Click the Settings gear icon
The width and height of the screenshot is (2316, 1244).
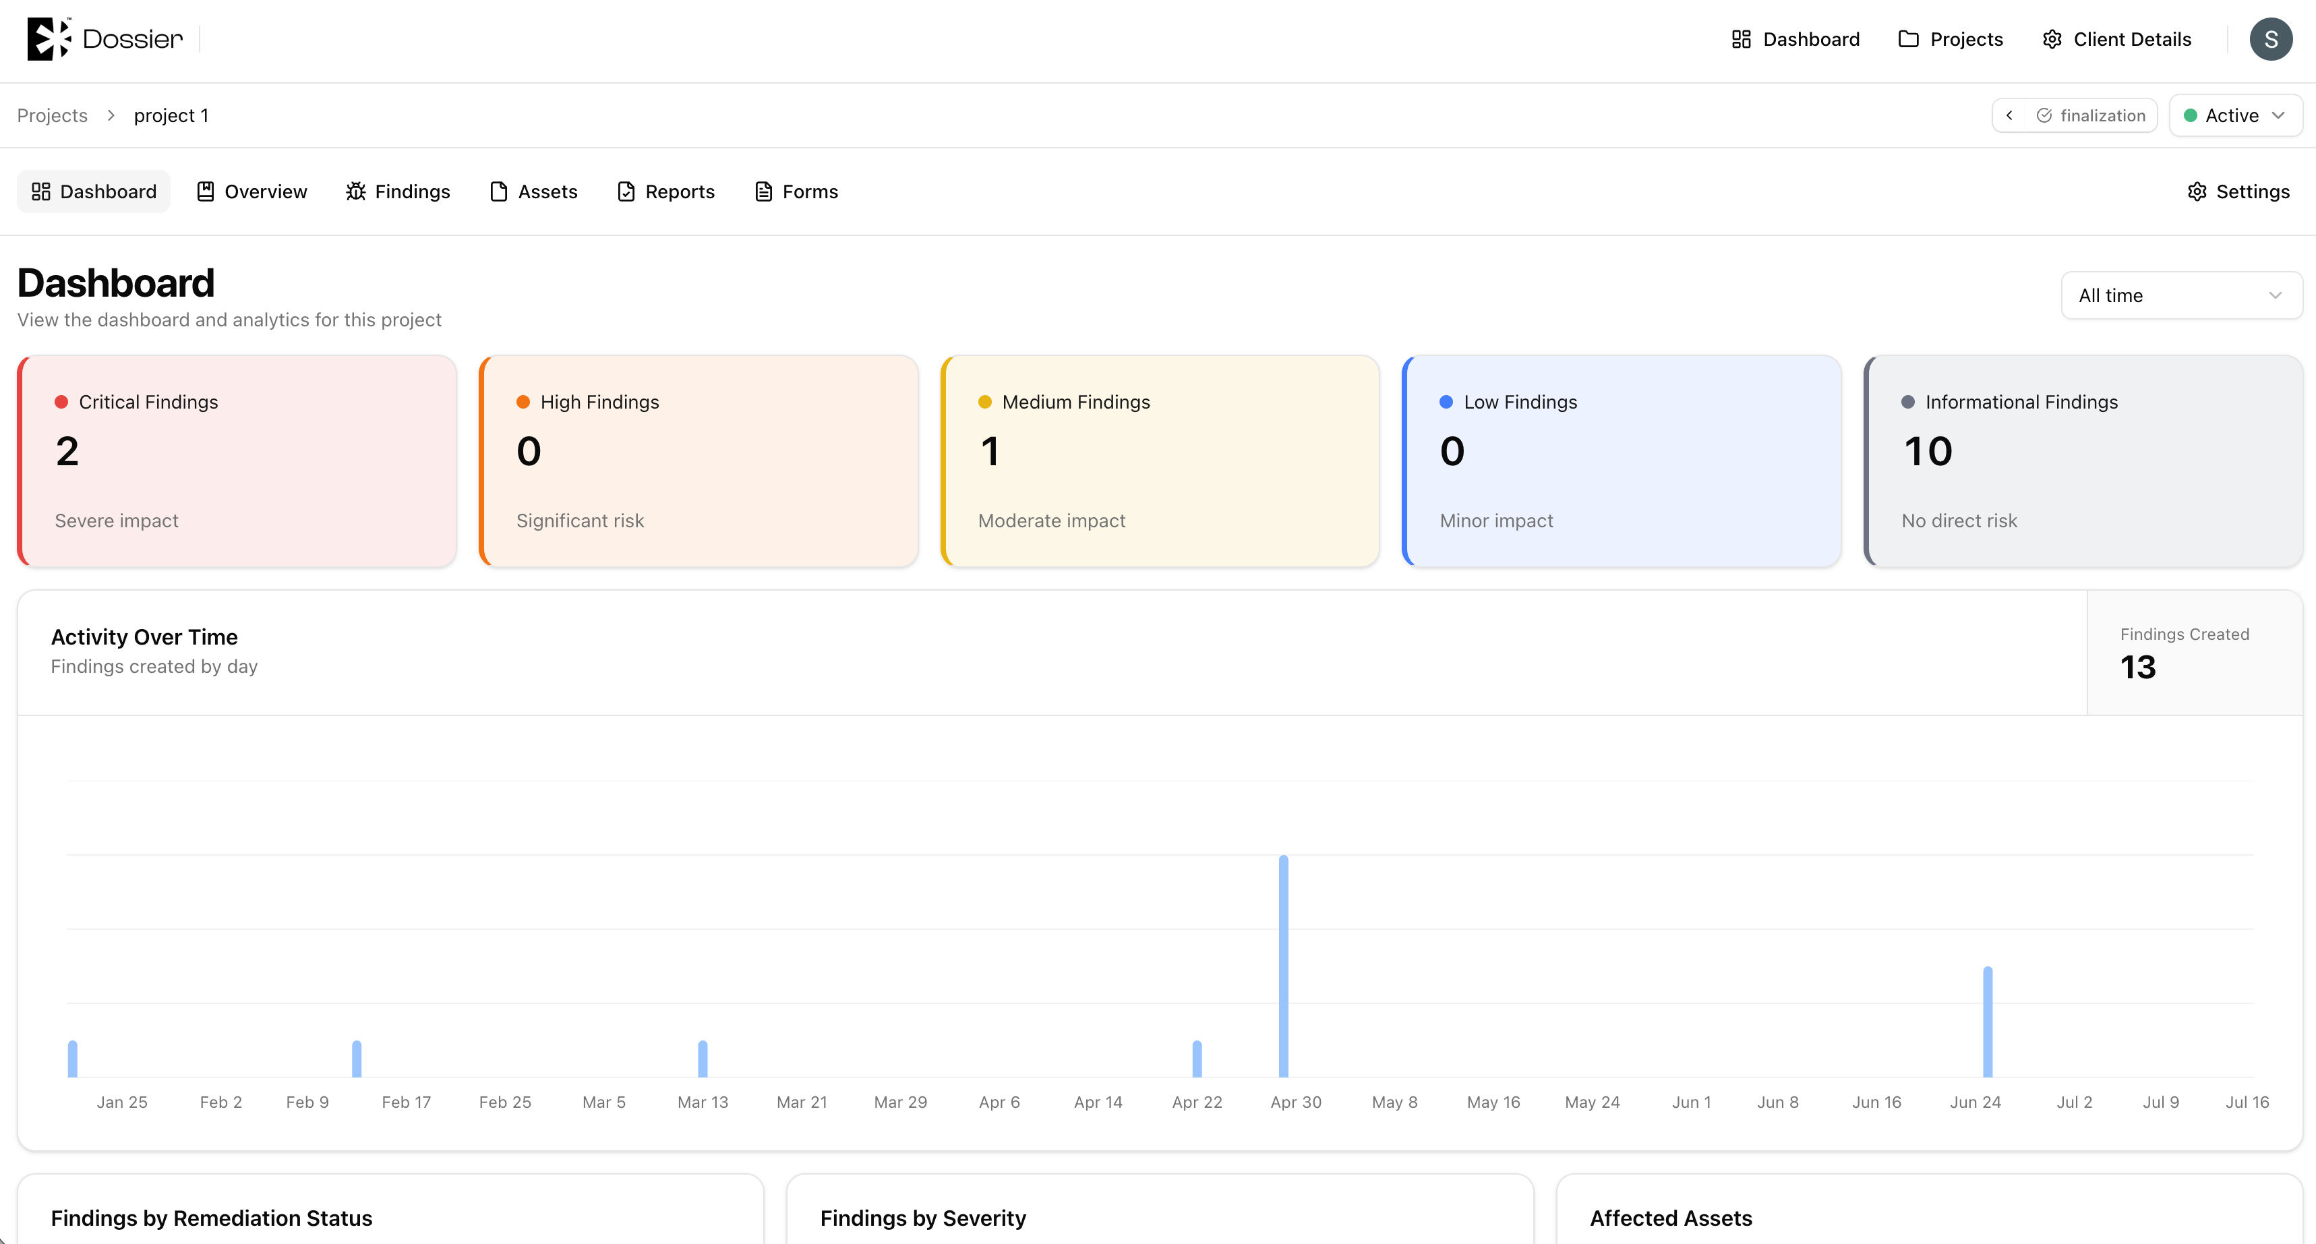pos(2197,191)
